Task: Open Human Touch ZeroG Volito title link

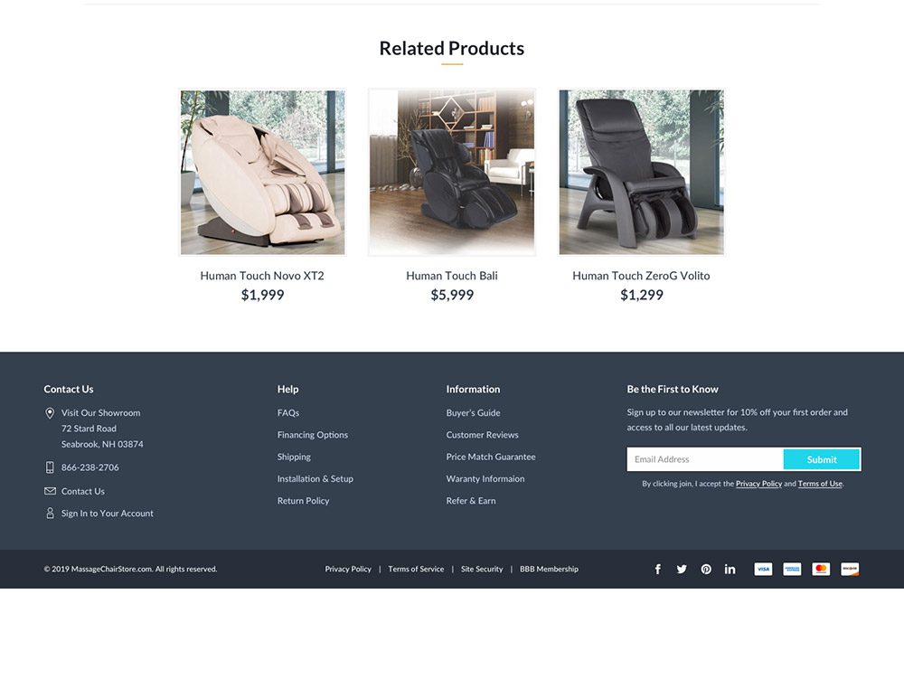Action: click(x=641, y=276)
